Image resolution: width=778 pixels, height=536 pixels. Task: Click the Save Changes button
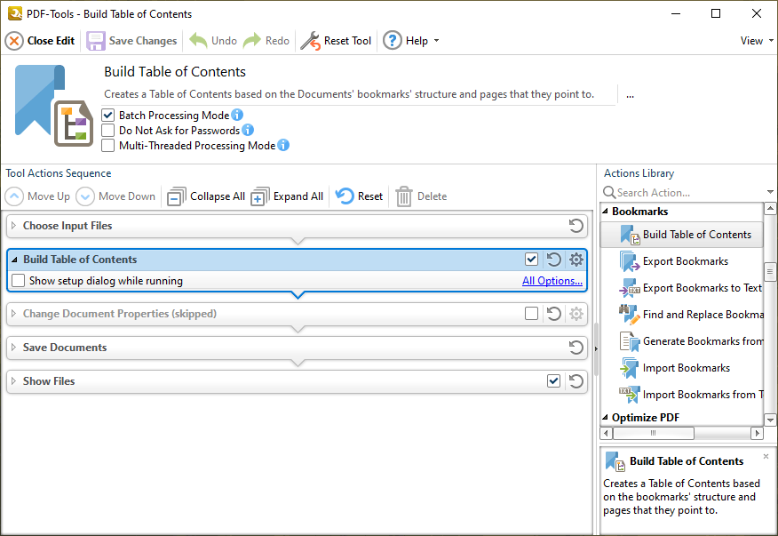131,40
